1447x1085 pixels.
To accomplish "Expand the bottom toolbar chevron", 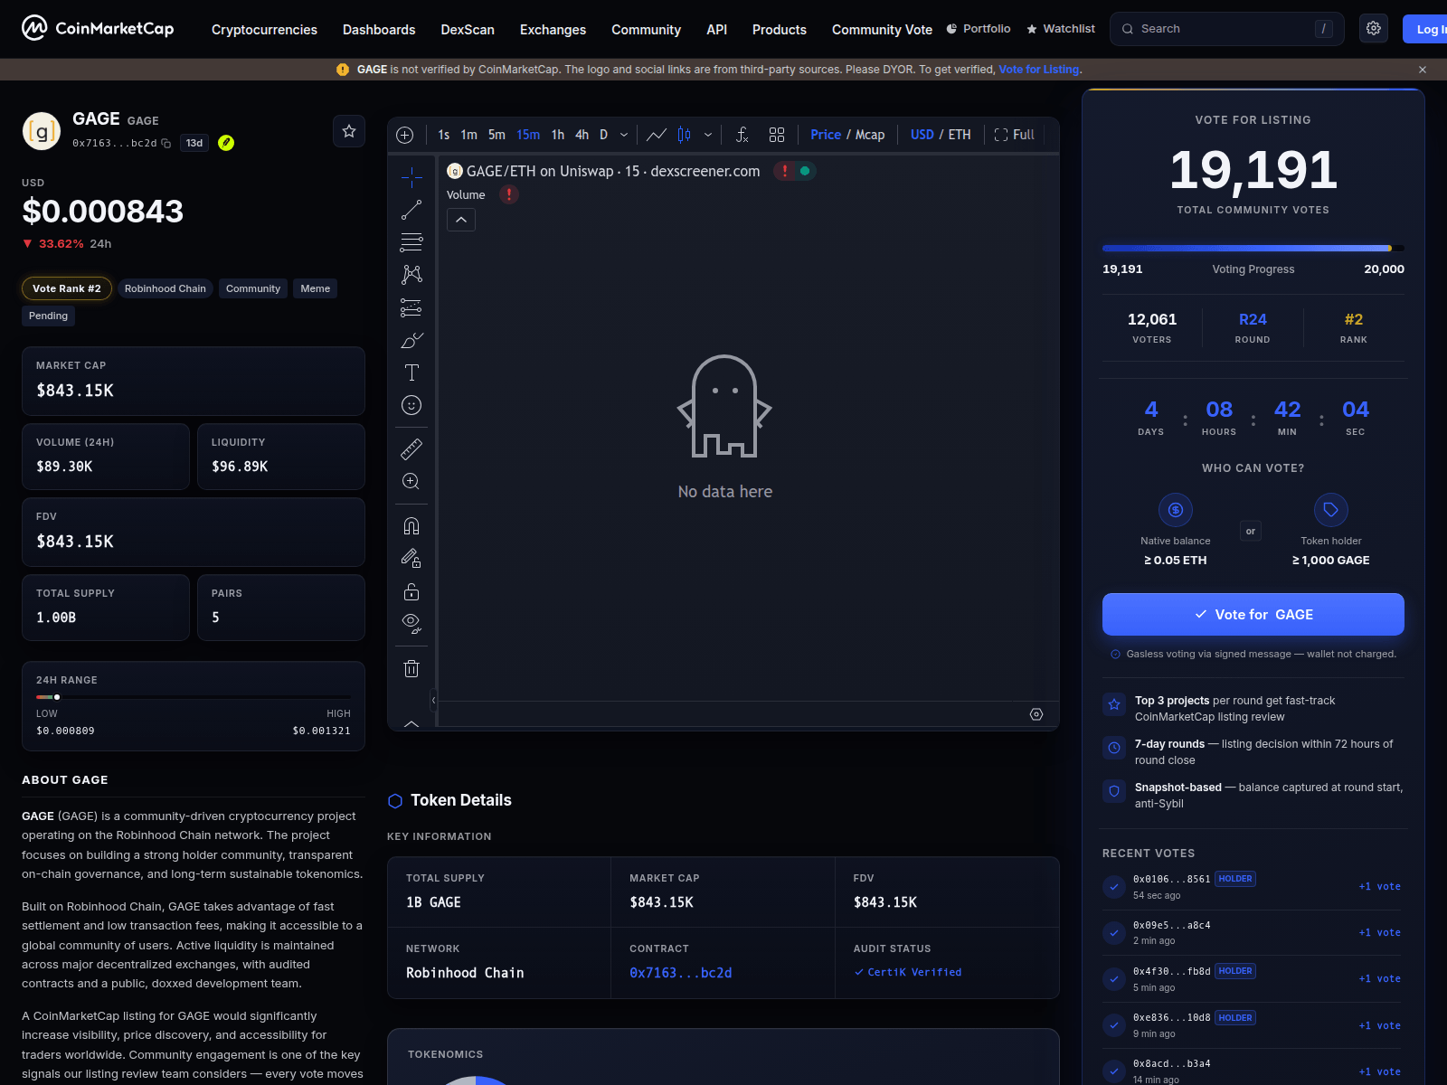I will (411, 723).
